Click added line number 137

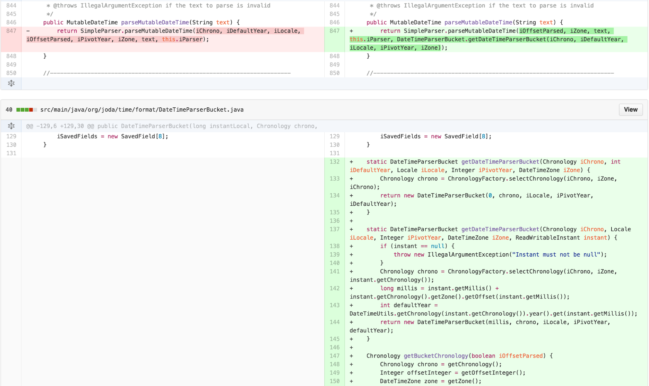pyautogui.click(x=334, y=229)
